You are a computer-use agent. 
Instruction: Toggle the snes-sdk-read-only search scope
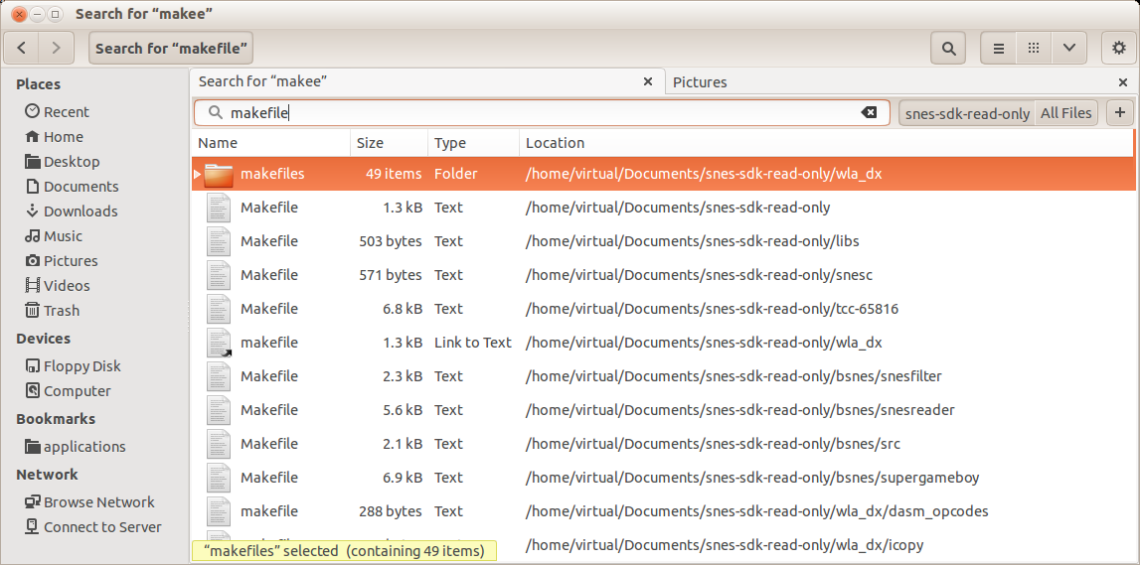[x=966, y=113]
